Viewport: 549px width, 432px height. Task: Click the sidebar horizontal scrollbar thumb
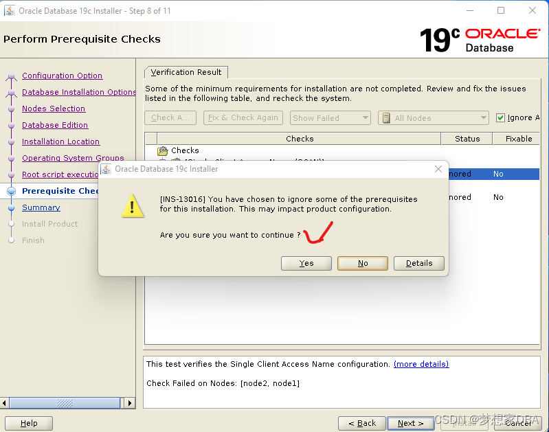pyautogui.click(x=65, y=403)
